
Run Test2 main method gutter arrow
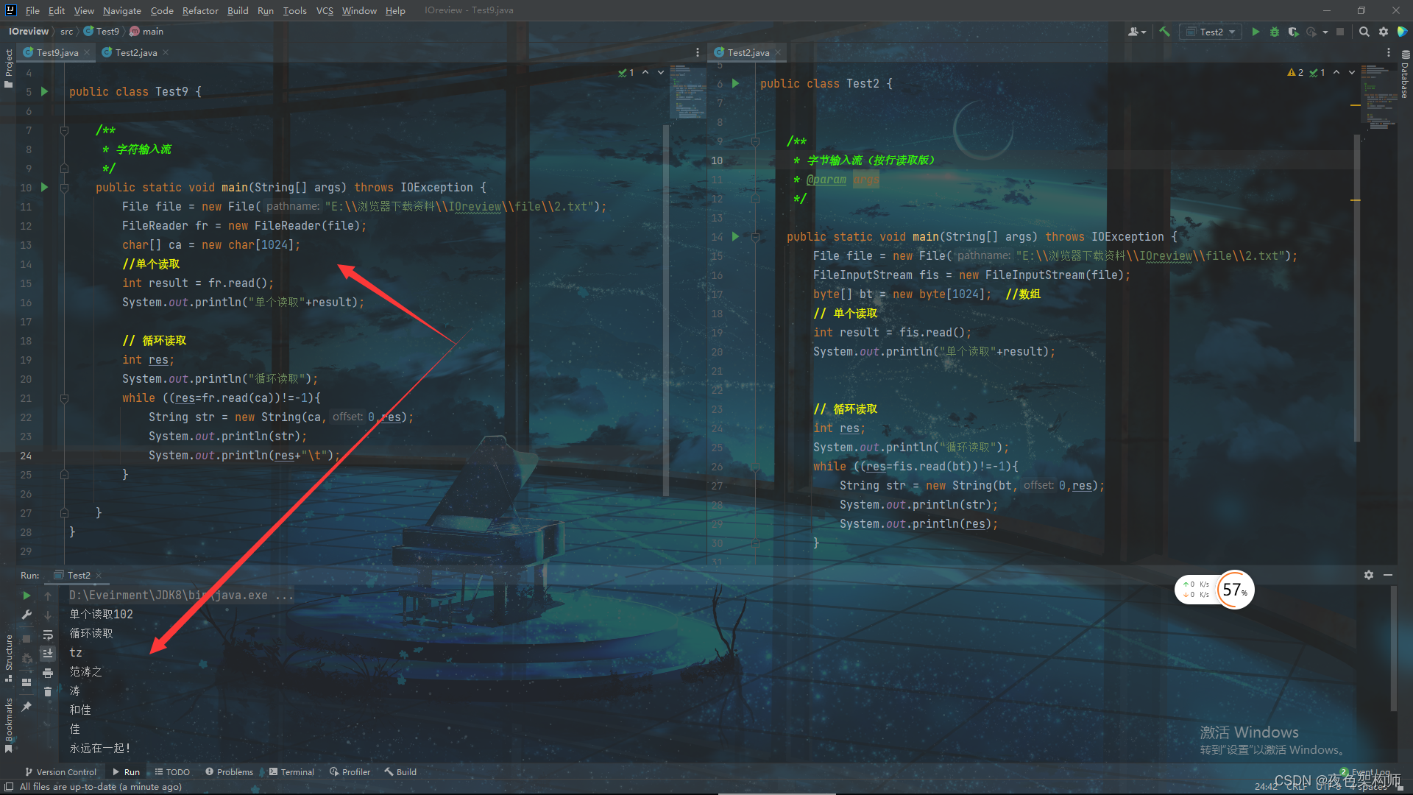735,237
